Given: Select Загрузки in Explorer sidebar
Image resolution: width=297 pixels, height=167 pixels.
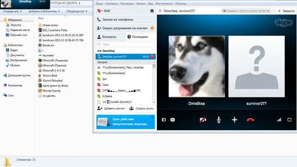Looking at the screenshot, I should click(x=13, y=25).
